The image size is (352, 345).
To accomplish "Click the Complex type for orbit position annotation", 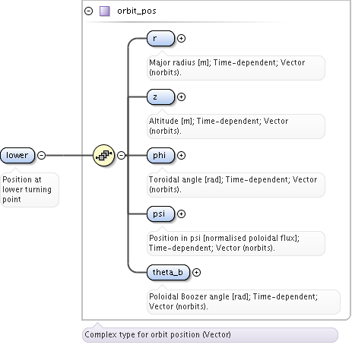I will (x=157, y=334).
